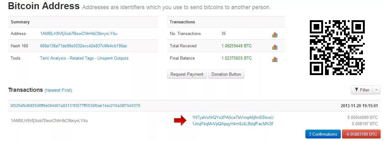
Task: Click the Request Payment button
Action: pos(187,74)
